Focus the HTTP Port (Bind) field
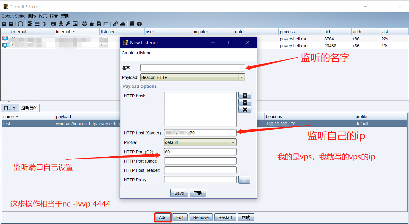 point(200,161)
